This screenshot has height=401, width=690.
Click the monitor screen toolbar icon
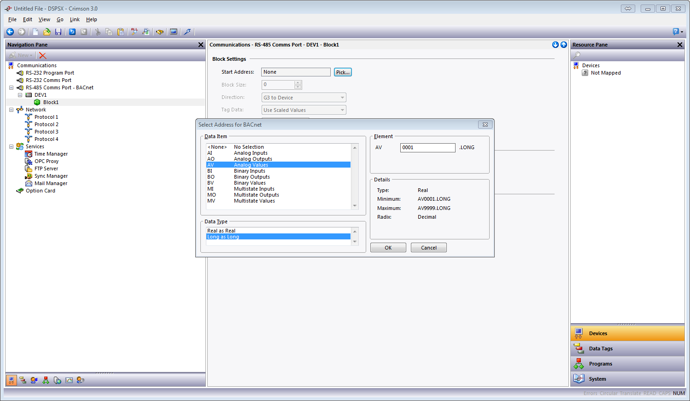coord(174,32)
